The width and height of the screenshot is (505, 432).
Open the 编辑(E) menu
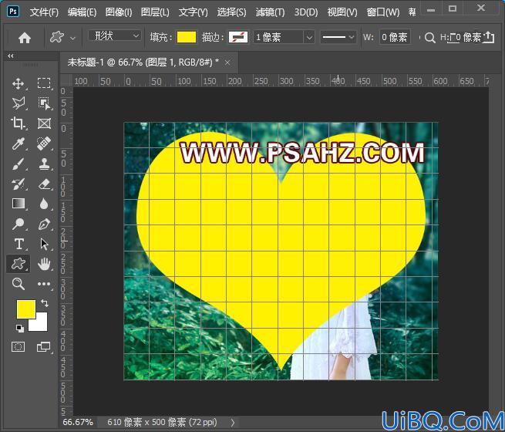(82, 12)
